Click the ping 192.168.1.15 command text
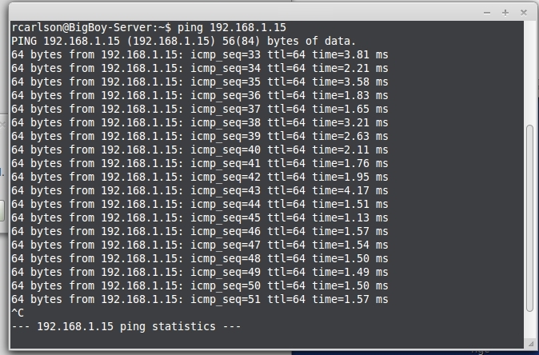 [231, 27]
